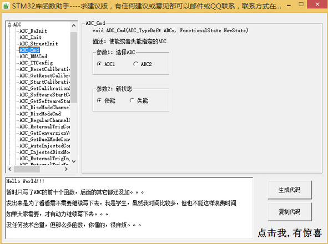328x244 pixels.
Task: Select ADC_DeInit in the function tree
Action: pyautogui.click(x=33, y=31)
